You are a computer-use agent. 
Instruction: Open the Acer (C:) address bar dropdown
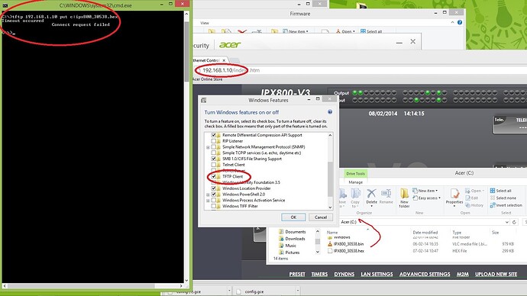[506, 222]
